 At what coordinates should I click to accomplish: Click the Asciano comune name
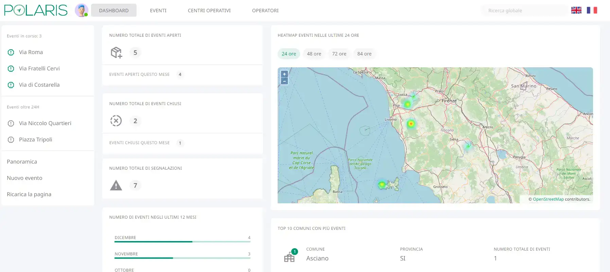point(317,258)
